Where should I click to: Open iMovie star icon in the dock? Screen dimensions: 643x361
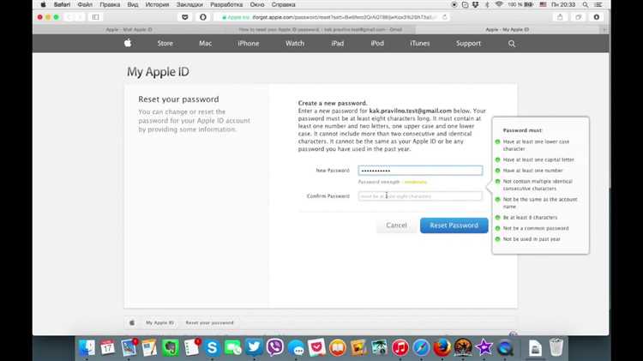[x=484, y=347]
